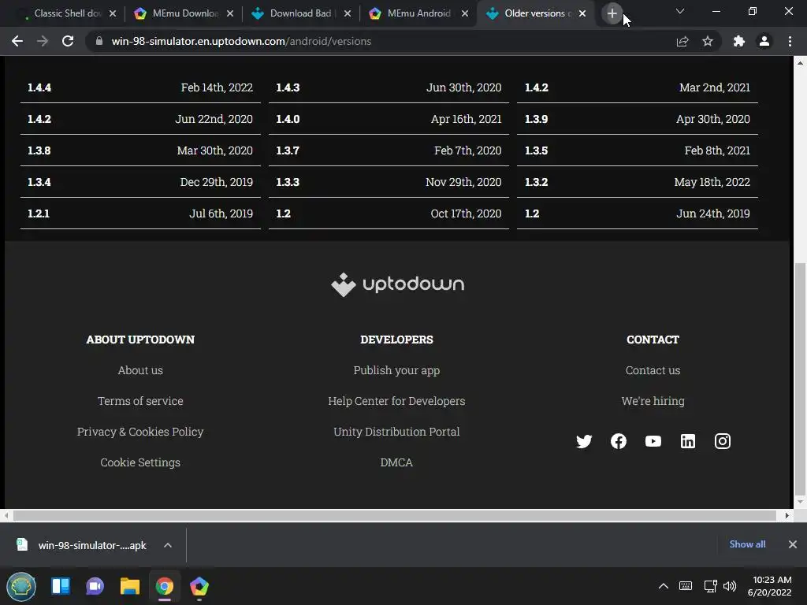Select version 1.3.2 from May 18th, 2022
This screenshot has width=807, height=605.
pyautogui.click(x=637, y=182)
